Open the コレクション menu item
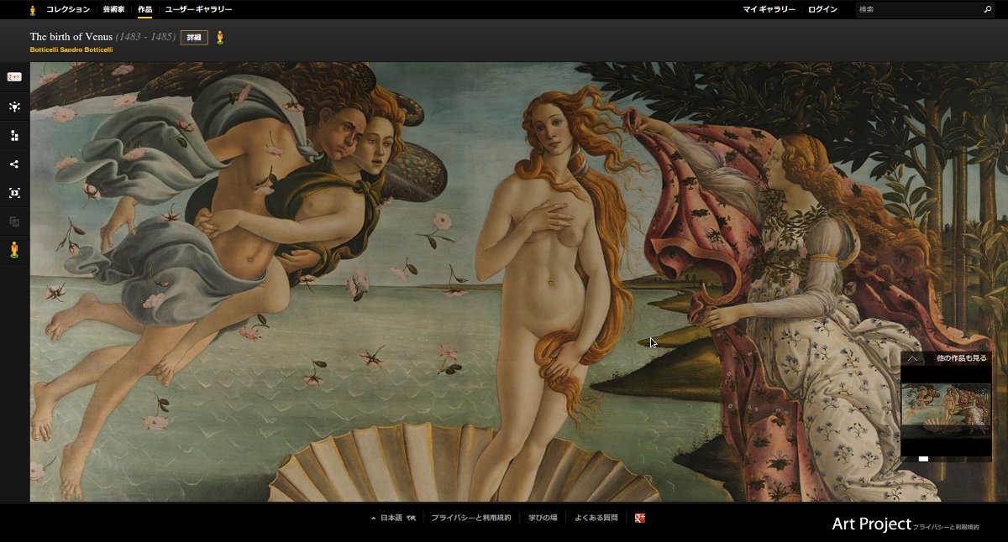The image size is (1008, 542). coord(68,9)
